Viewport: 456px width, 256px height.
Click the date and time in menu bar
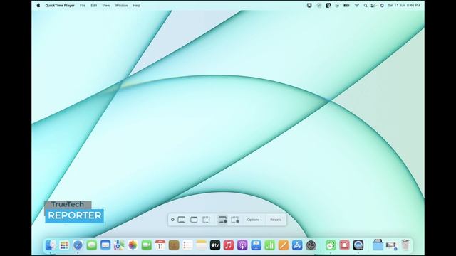(x=404, y=5)
